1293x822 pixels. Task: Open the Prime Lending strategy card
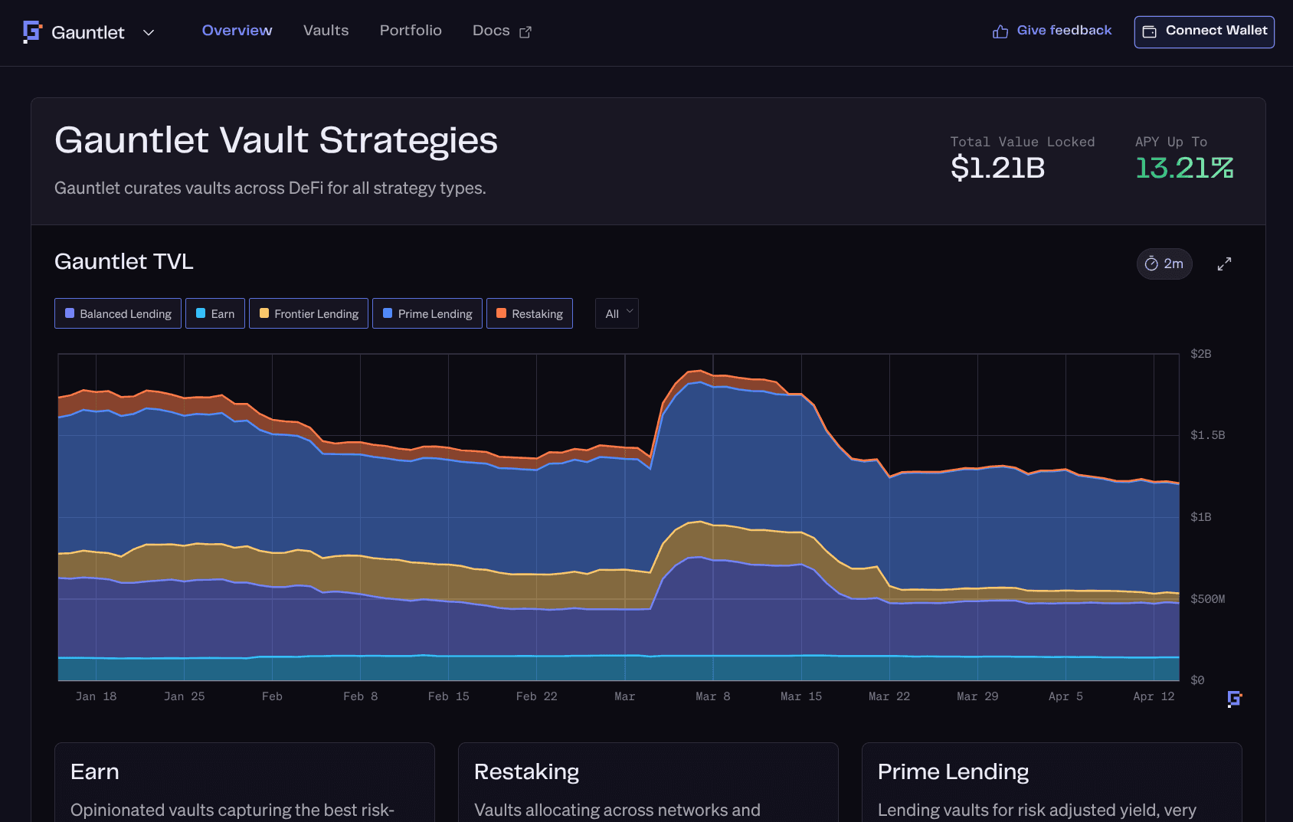pyautogui.click(x=1052, y=782)
